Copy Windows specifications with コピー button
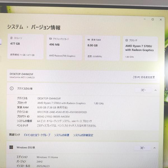This screenshot has height=168, width=168. (x=143, y=148)
